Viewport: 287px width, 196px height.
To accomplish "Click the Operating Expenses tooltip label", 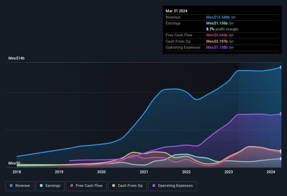I will (183, 48).
